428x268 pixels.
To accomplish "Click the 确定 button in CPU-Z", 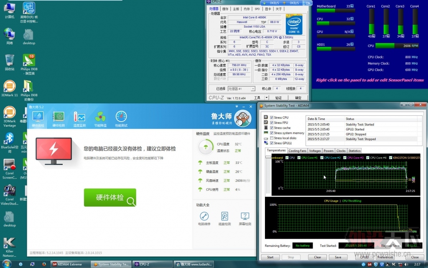I will (x=298, y=98).
